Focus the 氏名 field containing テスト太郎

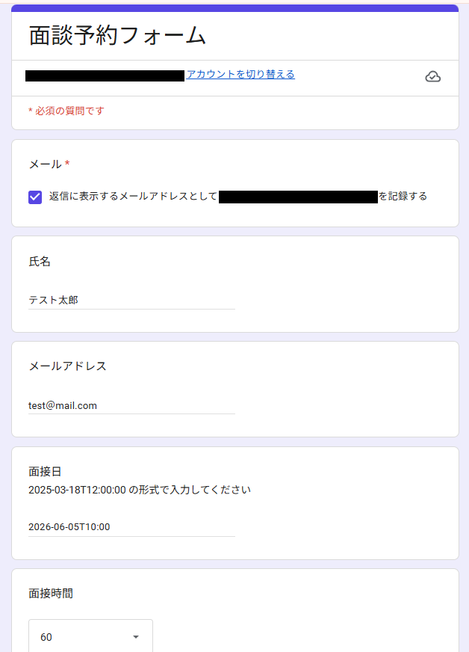[x=131, y=300]
